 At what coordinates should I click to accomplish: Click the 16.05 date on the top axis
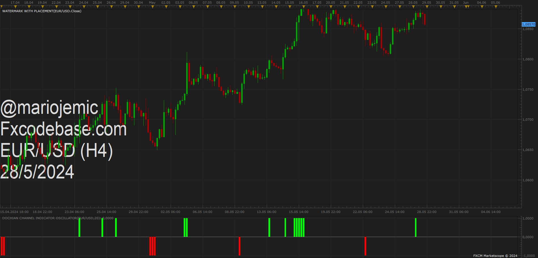click(x=303, y=3)
